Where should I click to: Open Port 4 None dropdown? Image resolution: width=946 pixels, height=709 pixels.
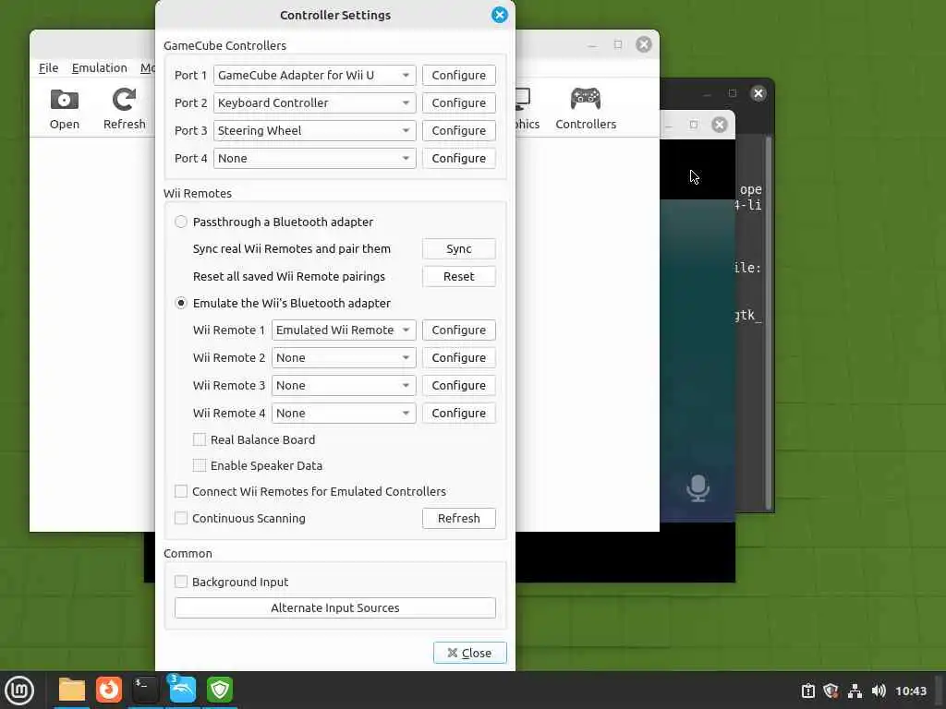coord(314,159)
